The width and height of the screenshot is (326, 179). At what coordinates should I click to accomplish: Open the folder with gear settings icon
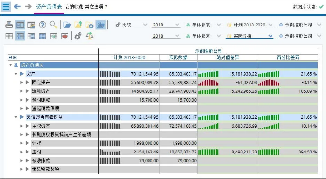coord(90,25)
